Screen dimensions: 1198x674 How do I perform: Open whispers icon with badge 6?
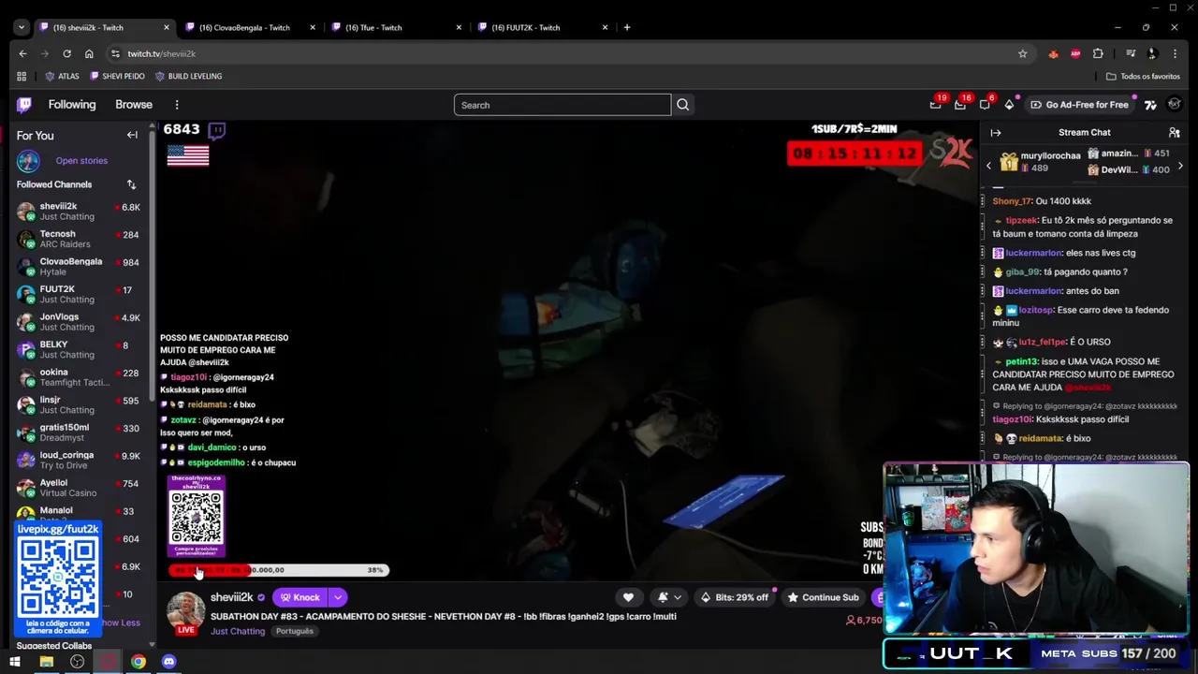[985, 105]
